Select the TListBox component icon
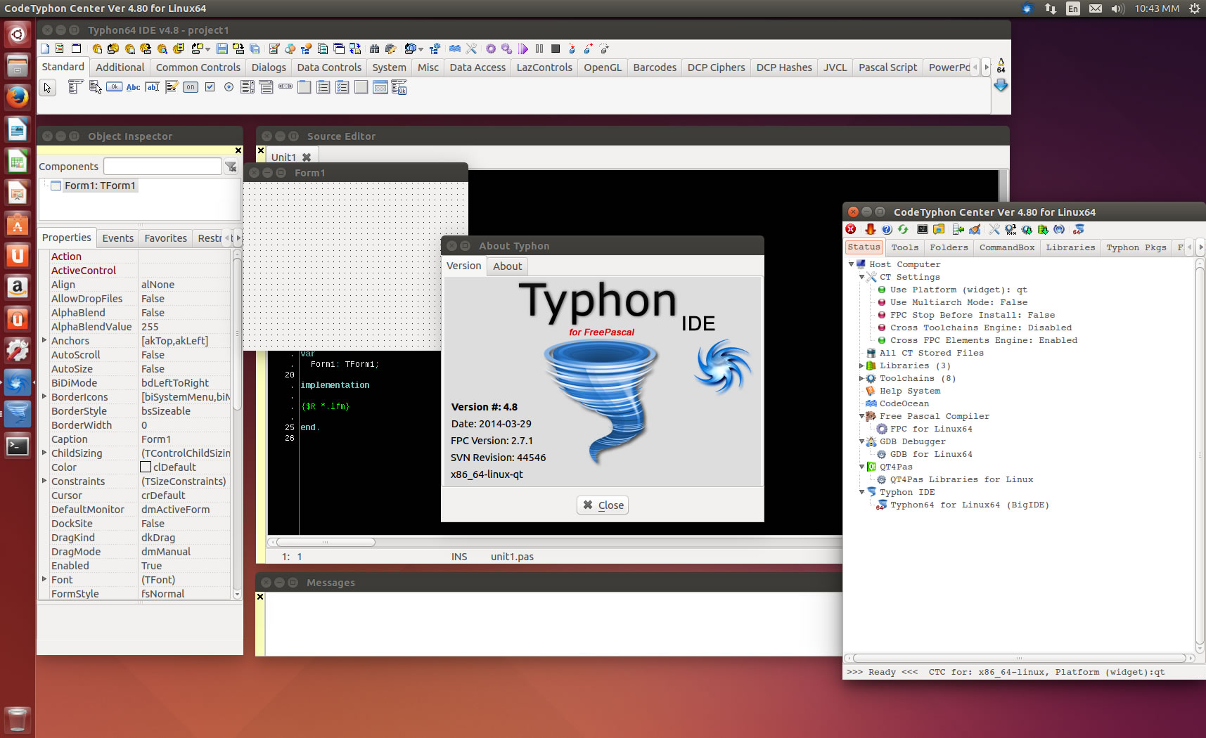 pos(248,87)
